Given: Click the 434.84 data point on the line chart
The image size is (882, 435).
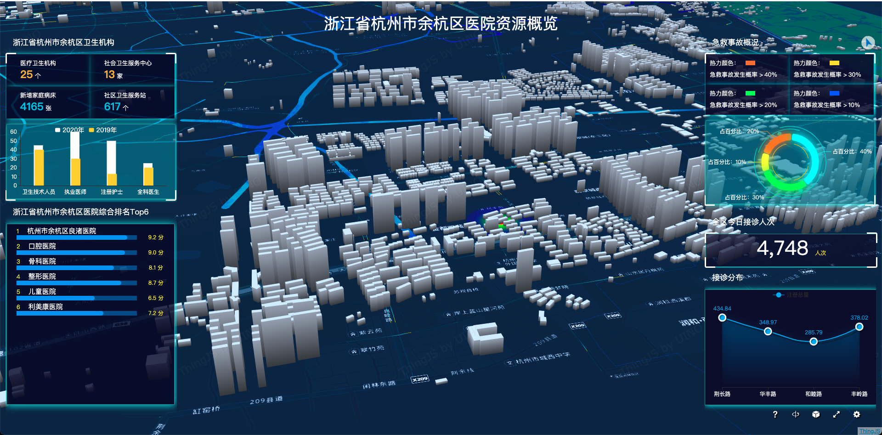Looking at the screenshot, I should pos(723,317).
